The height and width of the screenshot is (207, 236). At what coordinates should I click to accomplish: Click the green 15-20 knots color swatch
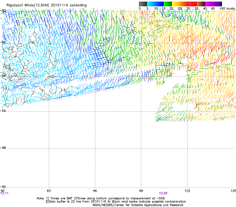pos(168,4)
